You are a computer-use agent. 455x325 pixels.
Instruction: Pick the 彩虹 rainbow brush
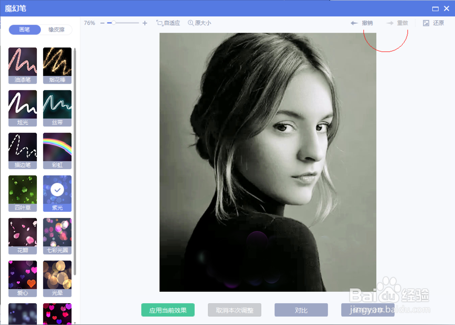pyautogui.click(x=57, y=151)
